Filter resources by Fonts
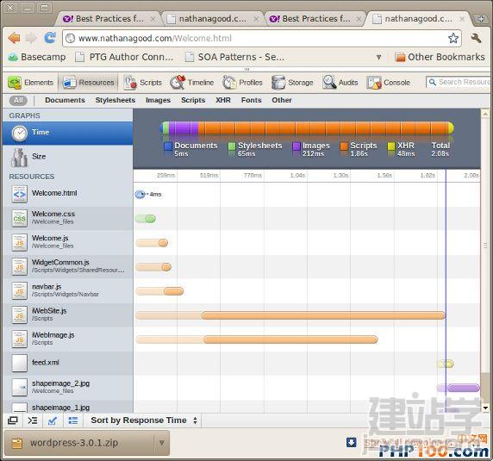The height and width of the screenshot is (461, 493). 251,100
